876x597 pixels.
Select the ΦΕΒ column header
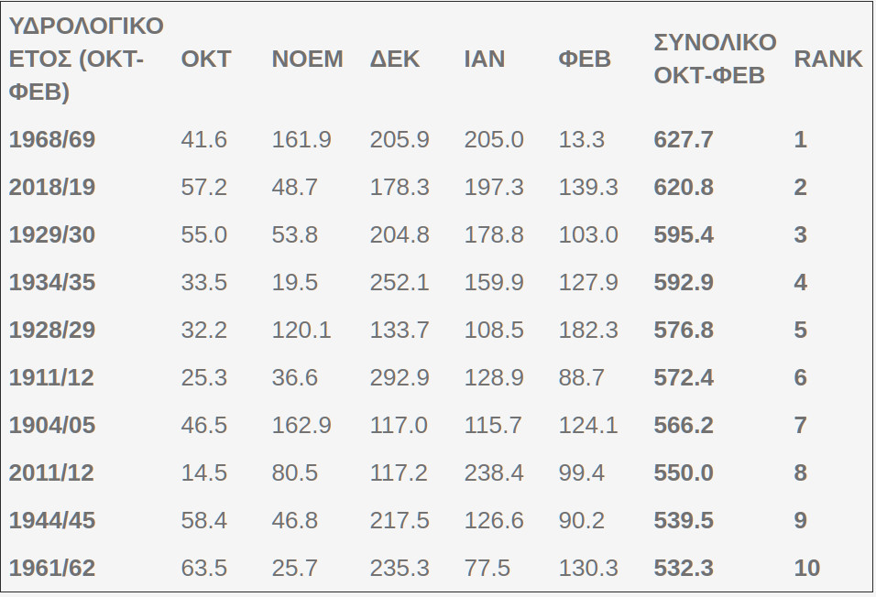click(x=585, y=59)
